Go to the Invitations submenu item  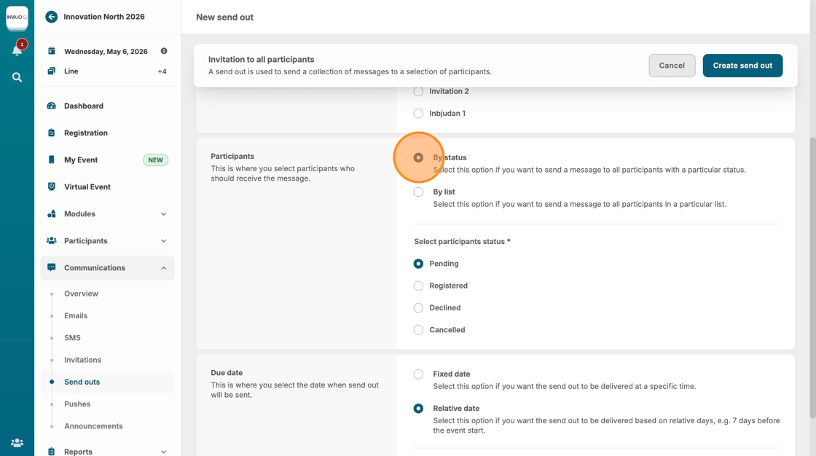click(x=82, y=360)
